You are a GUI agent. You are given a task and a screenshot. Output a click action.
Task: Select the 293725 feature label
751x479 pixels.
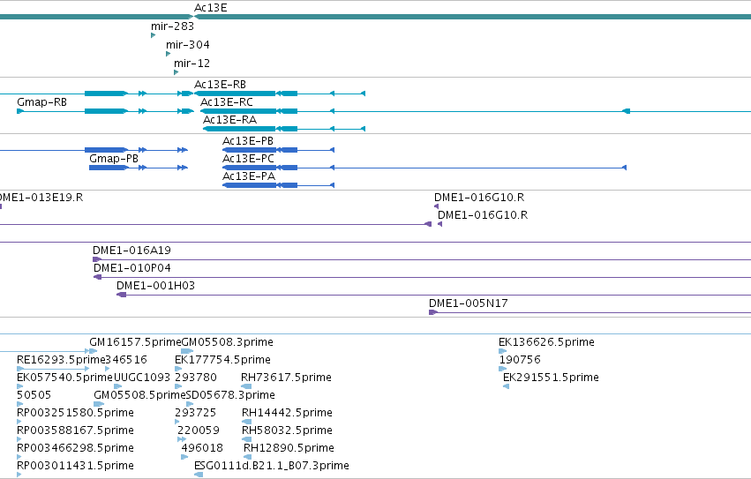click(x=195, y=413)
